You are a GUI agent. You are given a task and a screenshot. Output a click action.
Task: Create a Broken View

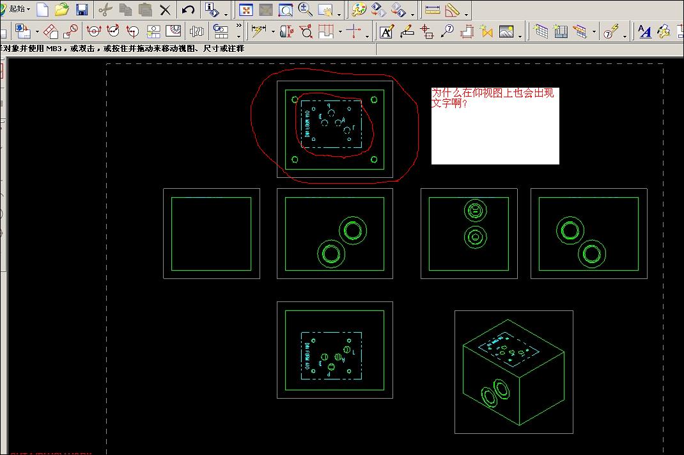pos(197,31)
